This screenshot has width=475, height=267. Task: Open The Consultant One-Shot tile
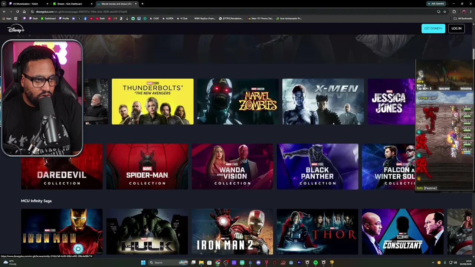403,232
